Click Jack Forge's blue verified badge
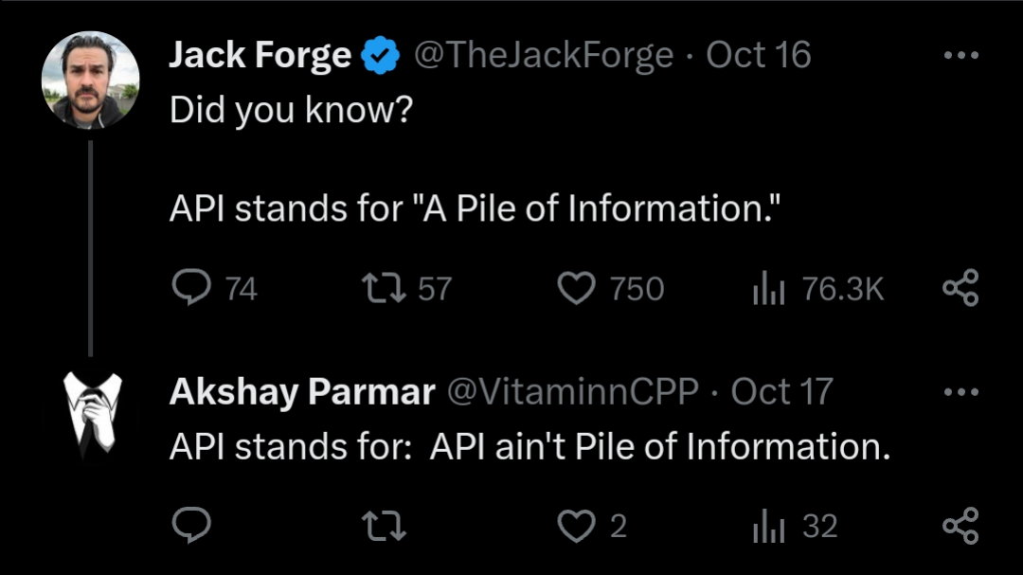The image size is (1023, 575). pyautogui.click(x=381, y=57)
